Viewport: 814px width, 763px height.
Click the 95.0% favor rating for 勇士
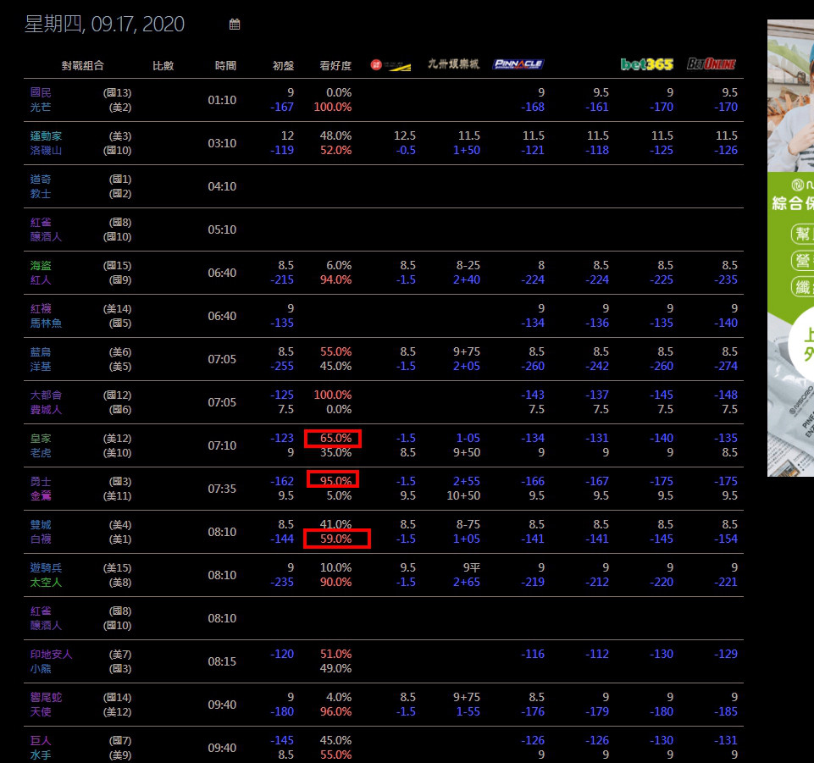(335, 481)
